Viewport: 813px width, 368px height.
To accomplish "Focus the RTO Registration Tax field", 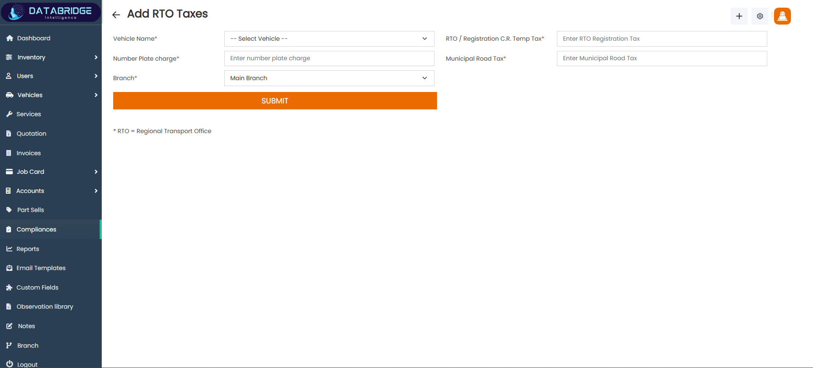I will coord(662,39).
